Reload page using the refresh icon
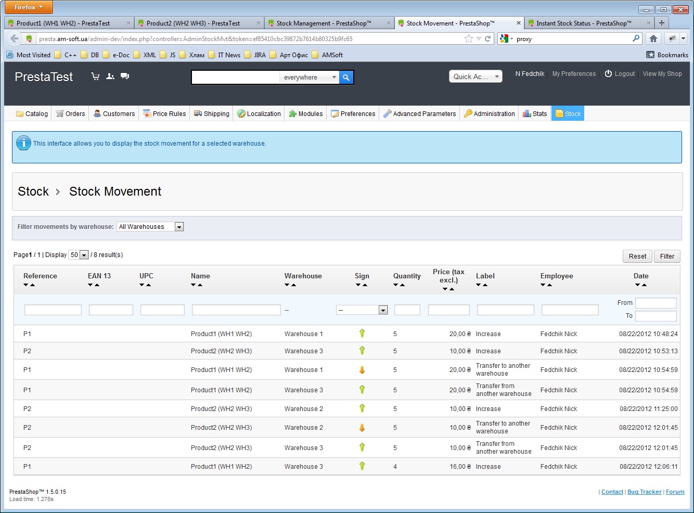The width and height of the screenshot is (694, 513). 488,39
